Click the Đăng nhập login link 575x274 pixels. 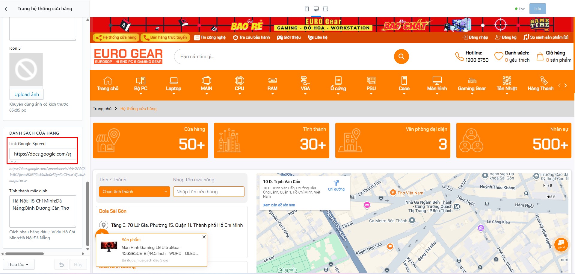click(x=476, y=37)
